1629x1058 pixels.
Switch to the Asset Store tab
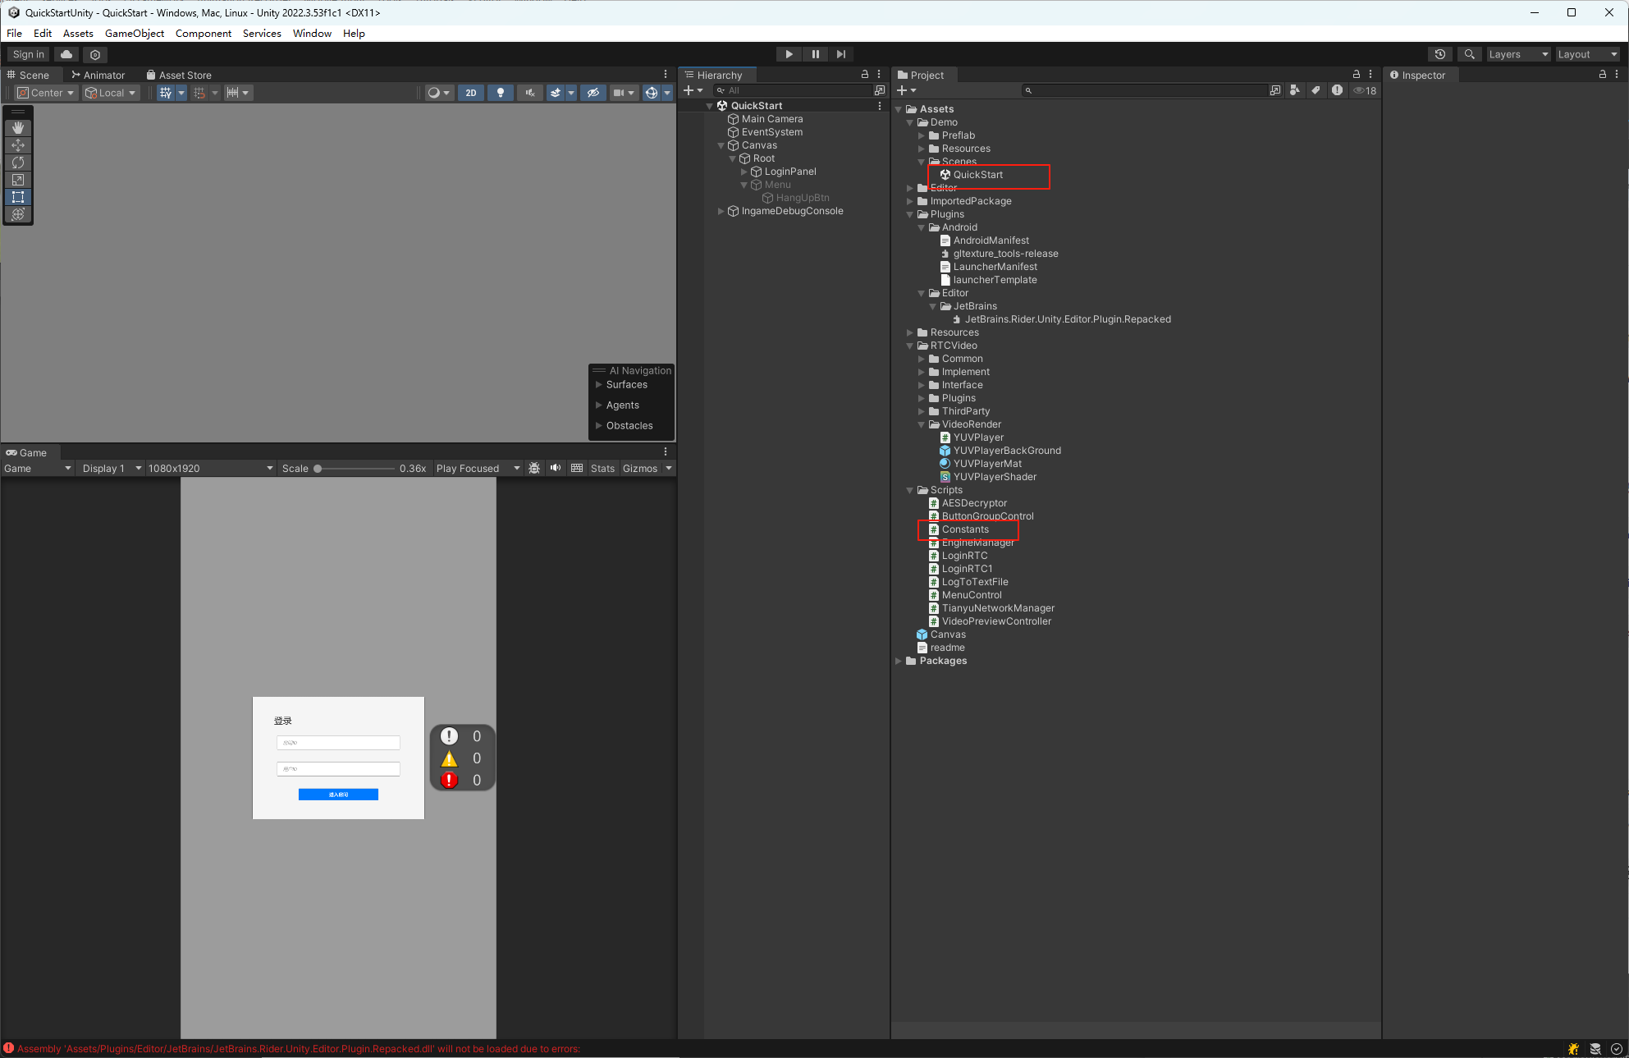pos(179,75)
